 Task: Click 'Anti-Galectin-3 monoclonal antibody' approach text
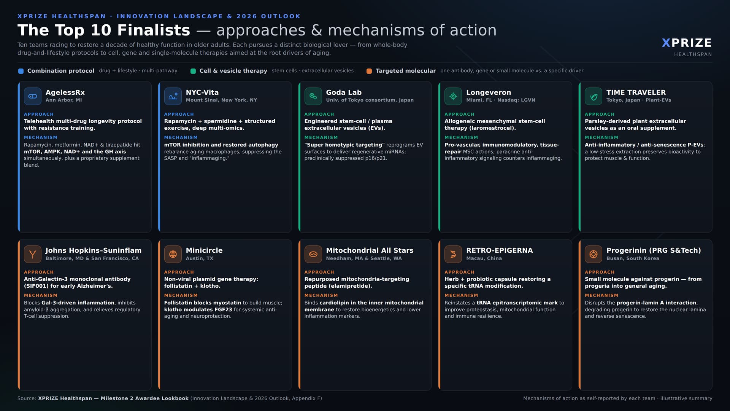point(77,282)
